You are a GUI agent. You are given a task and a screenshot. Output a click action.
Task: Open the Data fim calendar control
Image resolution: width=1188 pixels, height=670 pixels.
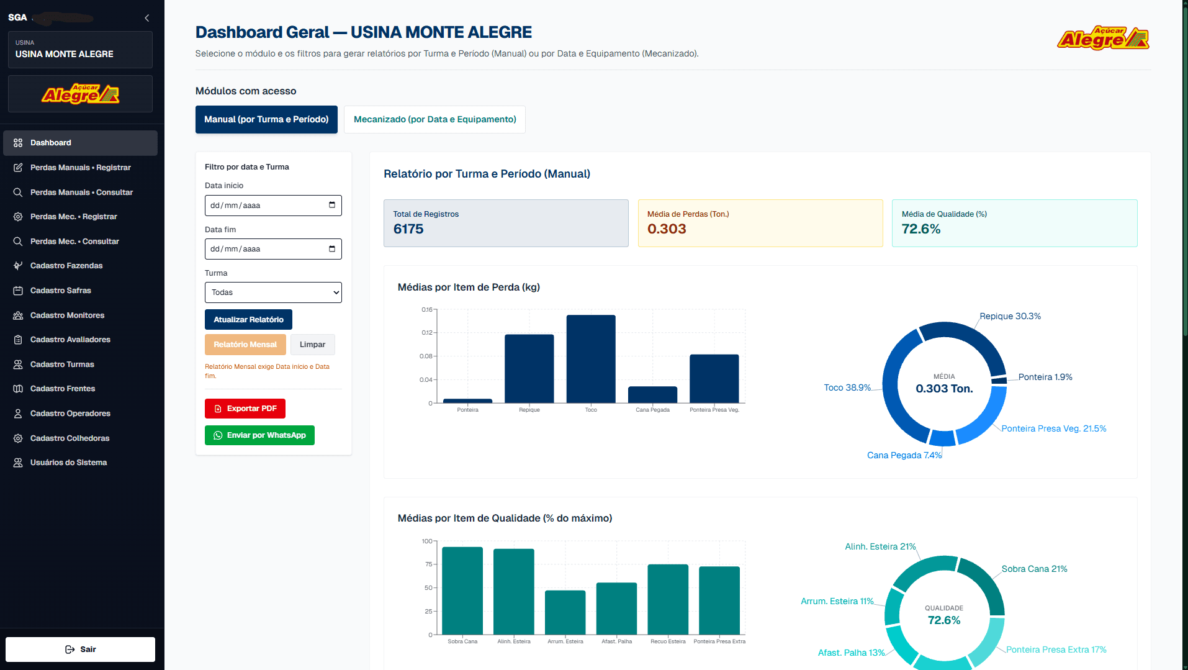[331, 248]
